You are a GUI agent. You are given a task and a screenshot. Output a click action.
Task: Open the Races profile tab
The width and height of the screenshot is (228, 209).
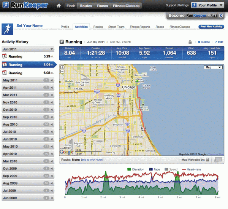pos(160,27)
